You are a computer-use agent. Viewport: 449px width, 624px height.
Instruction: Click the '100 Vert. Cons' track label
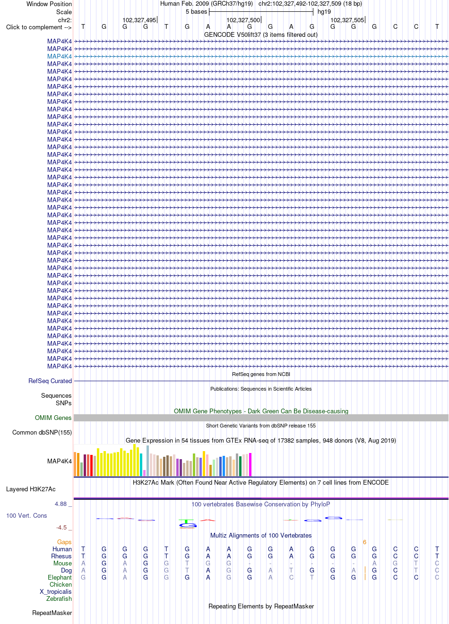point(26,515)
